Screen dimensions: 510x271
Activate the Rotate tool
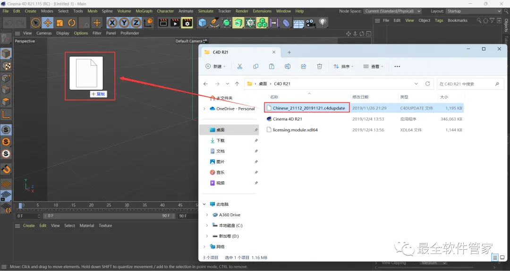(72, 23)
